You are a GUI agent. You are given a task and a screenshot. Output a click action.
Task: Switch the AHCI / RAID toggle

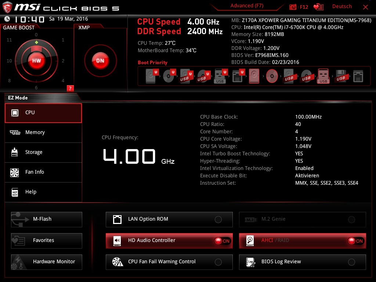(303, 241)
